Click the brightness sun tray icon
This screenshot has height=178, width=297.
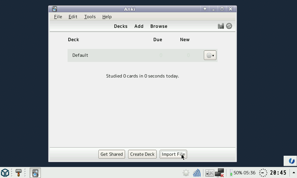(186, 173)
